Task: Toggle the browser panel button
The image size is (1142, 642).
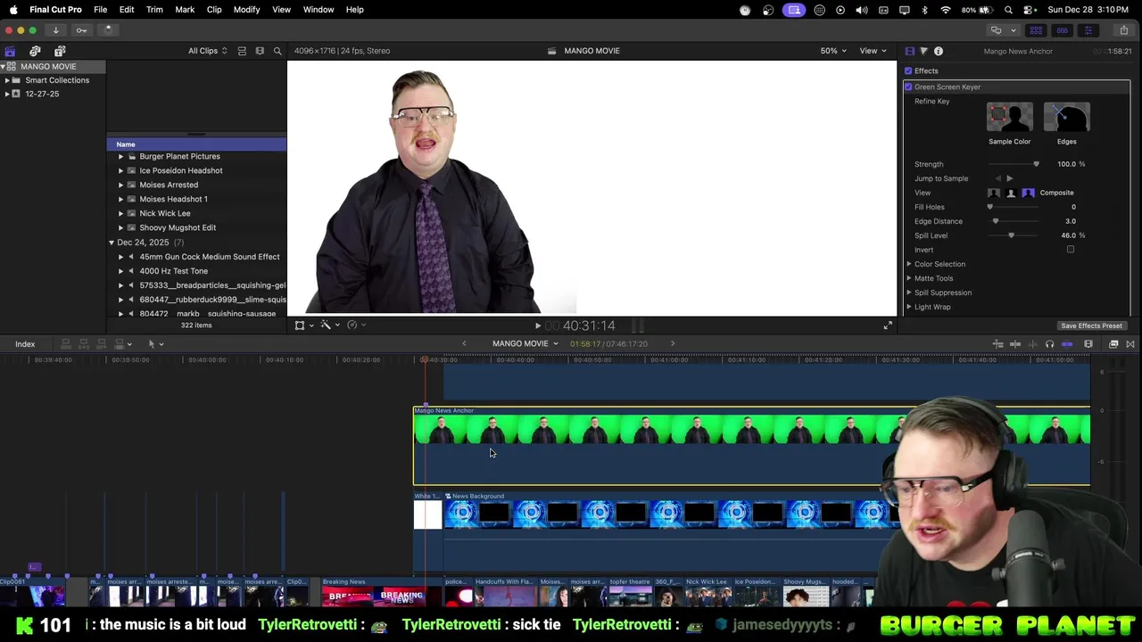Action: tap(1036, 30)
